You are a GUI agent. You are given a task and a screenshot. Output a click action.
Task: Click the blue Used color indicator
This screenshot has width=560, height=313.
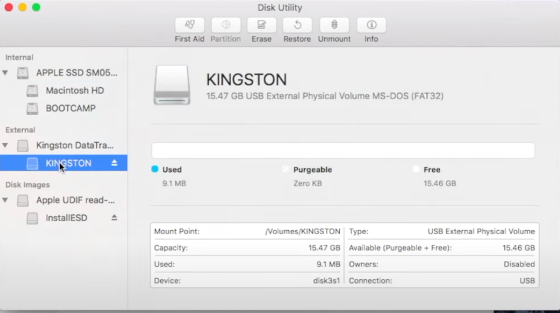click(x=154, y=169)
